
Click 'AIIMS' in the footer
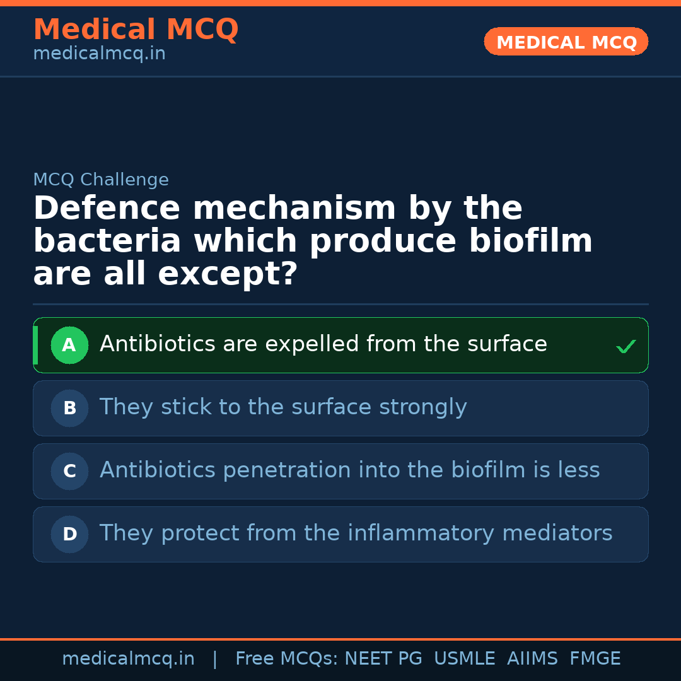532,659
